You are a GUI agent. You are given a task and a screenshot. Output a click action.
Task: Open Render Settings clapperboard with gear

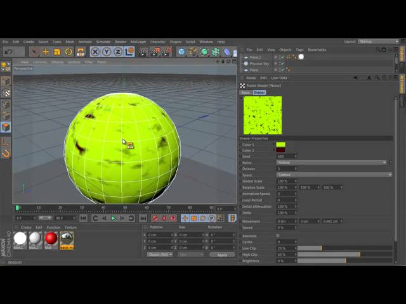tap(166, 52)
